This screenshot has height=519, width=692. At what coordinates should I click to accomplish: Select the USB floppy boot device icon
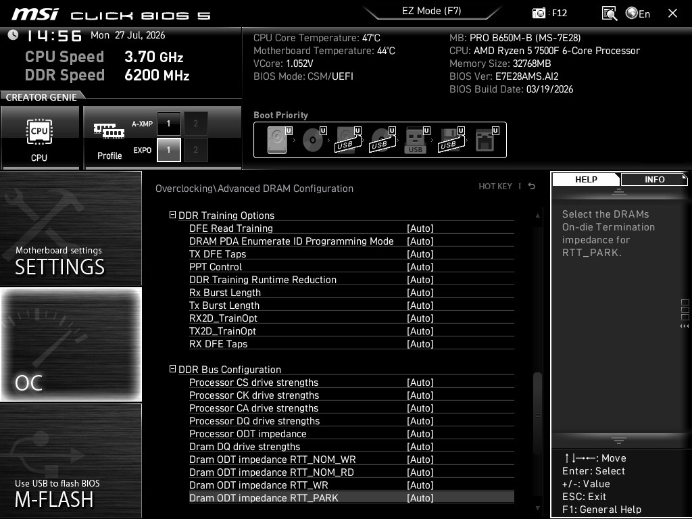click(x=451, y=140)
